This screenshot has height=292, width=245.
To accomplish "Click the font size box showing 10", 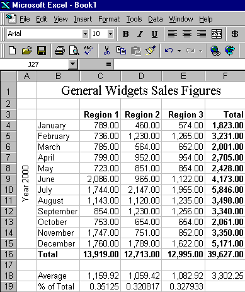I will (x=99, y=33).
